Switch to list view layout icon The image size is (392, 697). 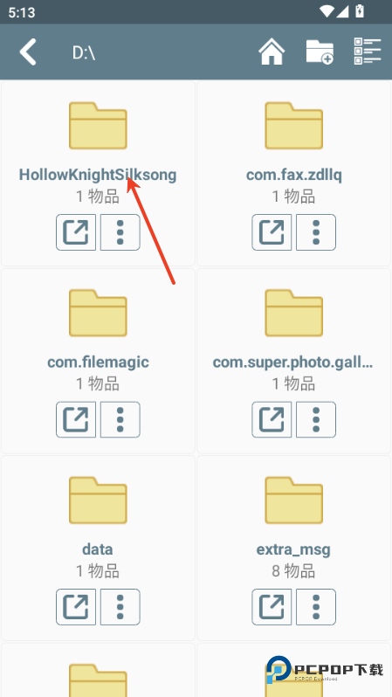[368, 52]
